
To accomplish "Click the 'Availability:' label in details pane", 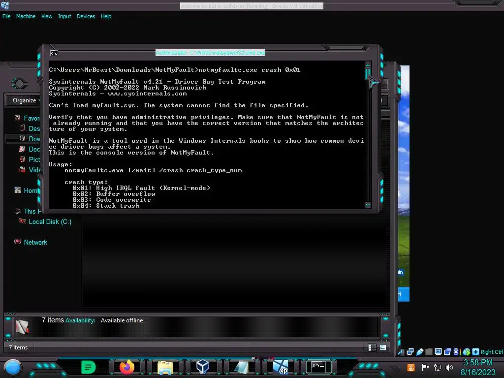I will pyautogui.click(x=80, y=320).
